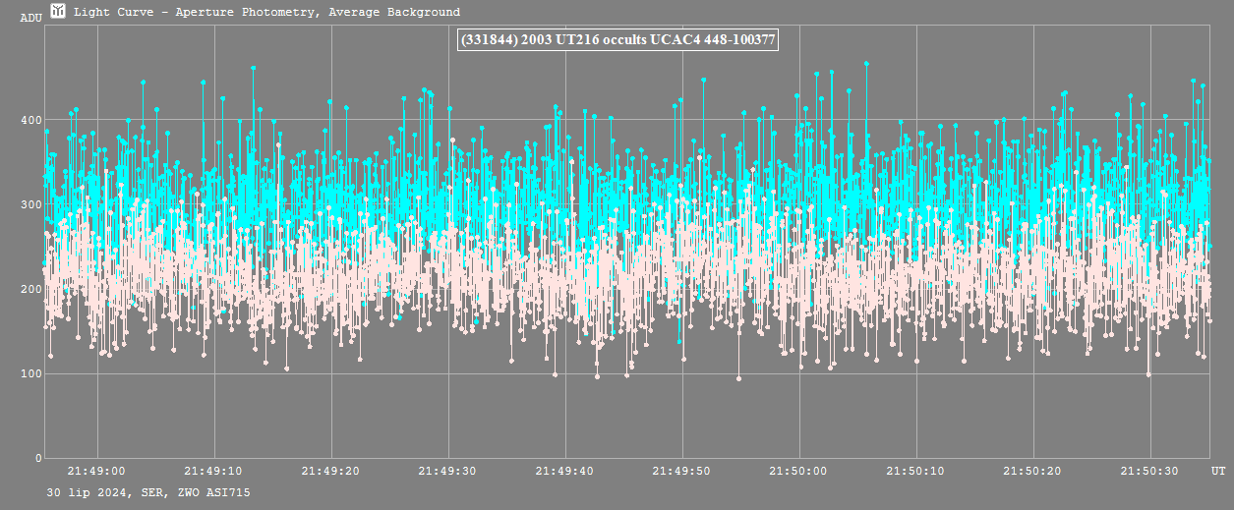Click the 21:50:30 time label
1234x510 pixels.
(1150, 472)
